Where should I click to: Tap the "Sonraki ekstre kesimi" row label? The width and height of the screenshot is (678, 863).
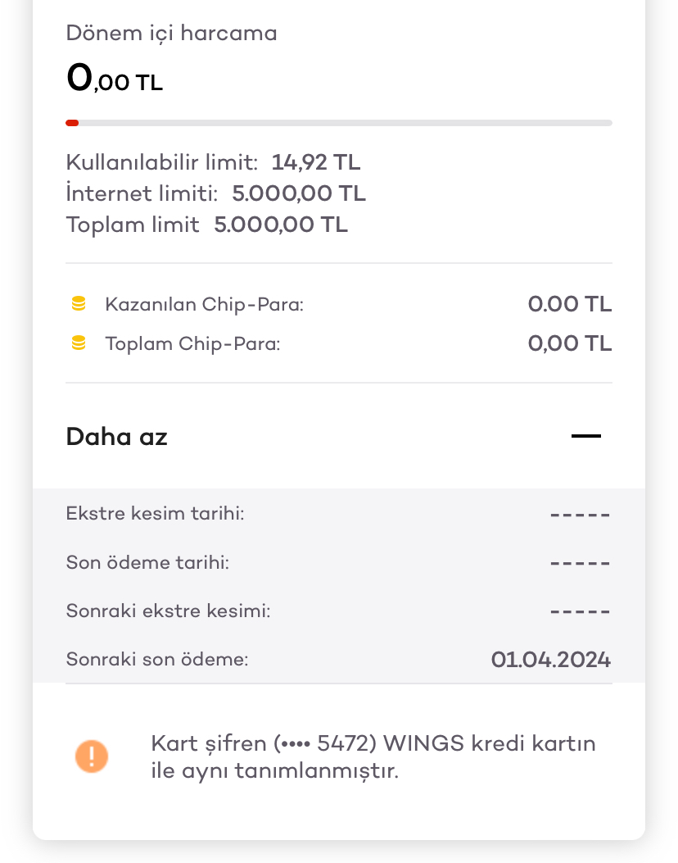pos(168,611)
